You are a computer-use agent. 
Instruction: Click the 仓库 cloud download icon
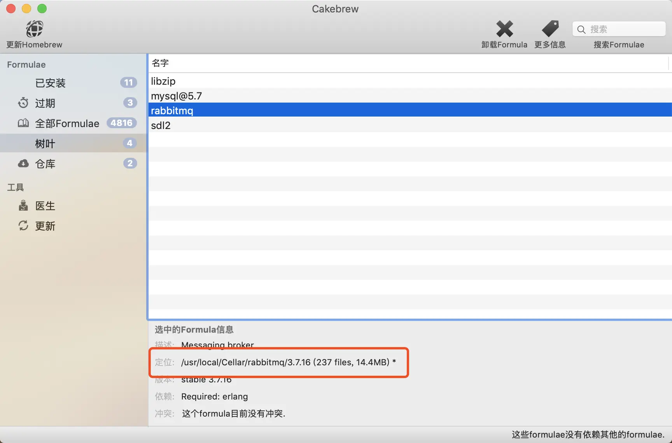[x=23, y=164]
